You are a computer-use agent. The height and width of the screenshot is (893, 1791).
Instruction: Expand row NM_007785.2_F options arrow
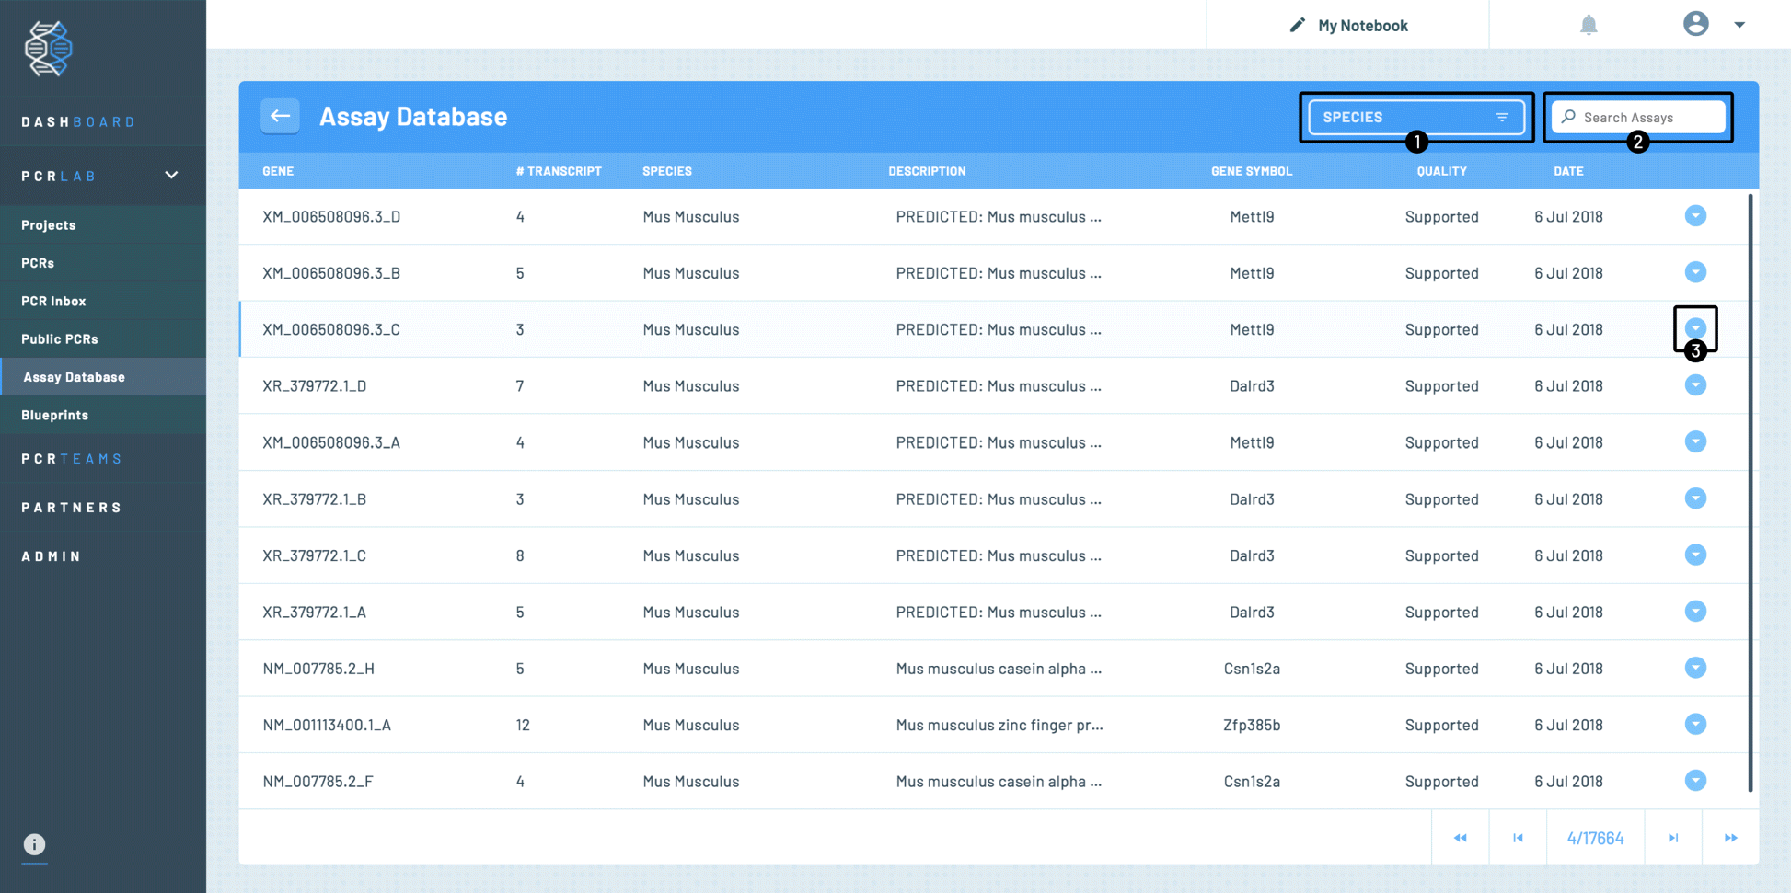click(x=1695, y=781)
